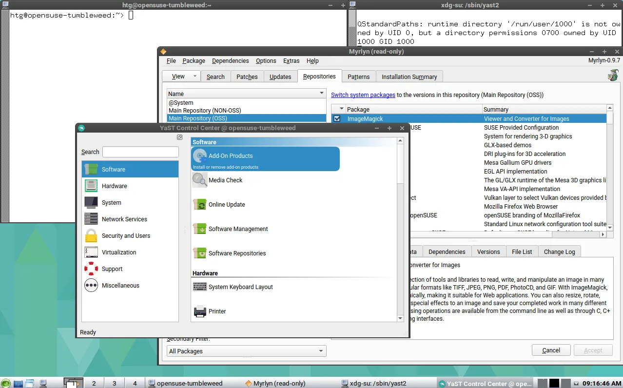623x388 pixels.
Task: Click inside the YaST Search field
Action: tap(140, 152)
